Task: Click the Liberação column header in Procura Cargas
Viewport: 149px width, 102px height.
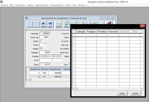Action: pos(81,32)
